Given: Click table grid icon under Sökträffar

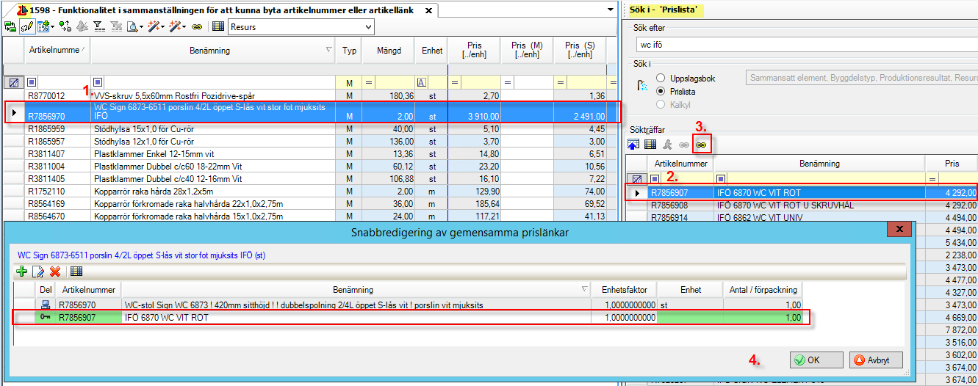Looking at the screenshot, I should click(650, 145).
